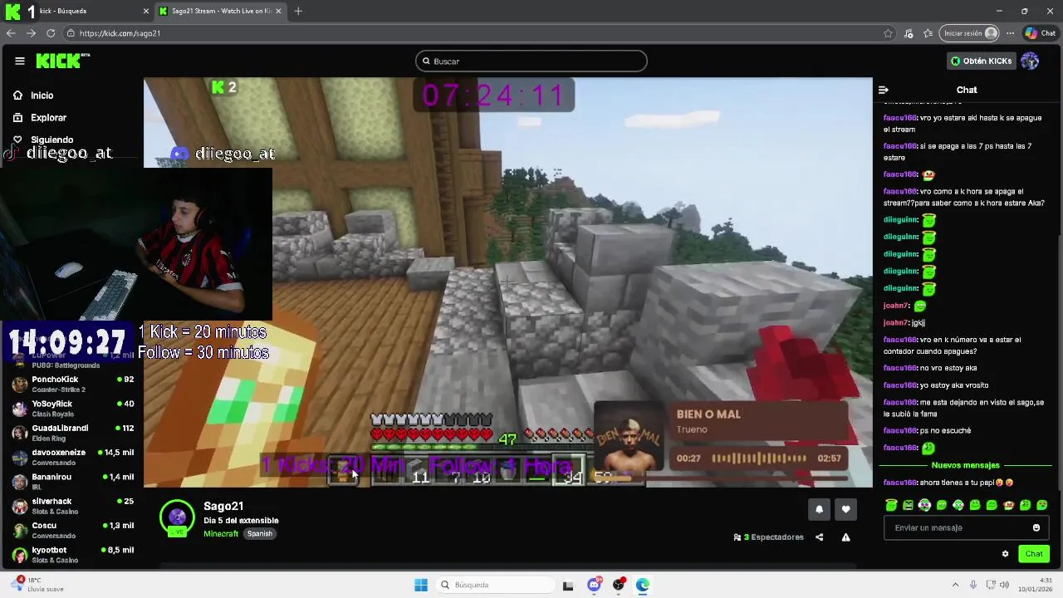Go back in browser history
The height and width of the screenshot is (598, 1063).
point(11,33)
